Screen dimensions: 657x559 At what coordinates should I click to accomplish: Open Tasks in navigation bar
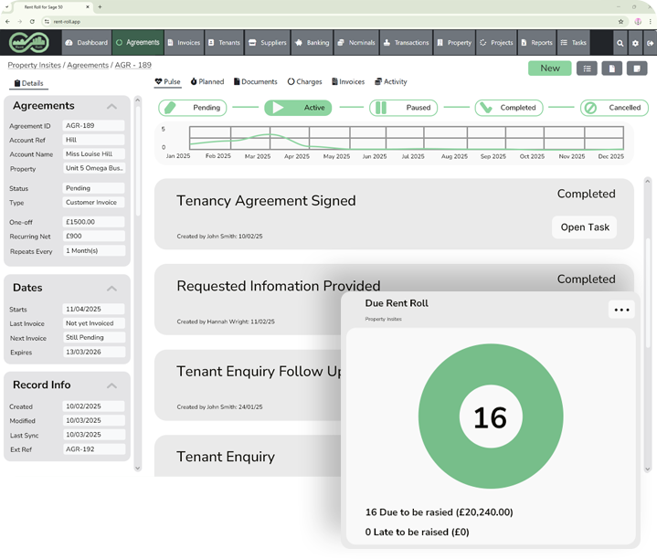coord(574,43)
